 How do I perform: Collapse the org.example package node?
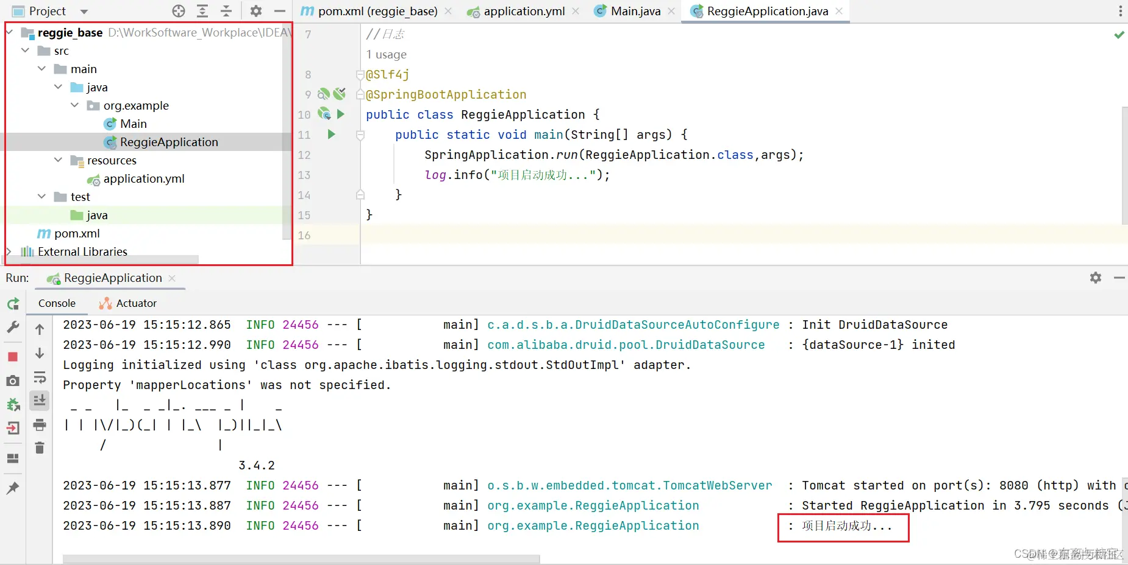pyautogui.click(x=75, y=105)
